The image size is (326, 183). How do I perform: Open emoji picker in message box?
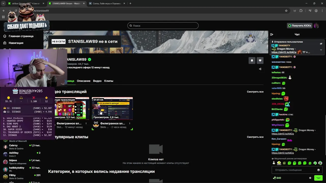pos(318,170)
